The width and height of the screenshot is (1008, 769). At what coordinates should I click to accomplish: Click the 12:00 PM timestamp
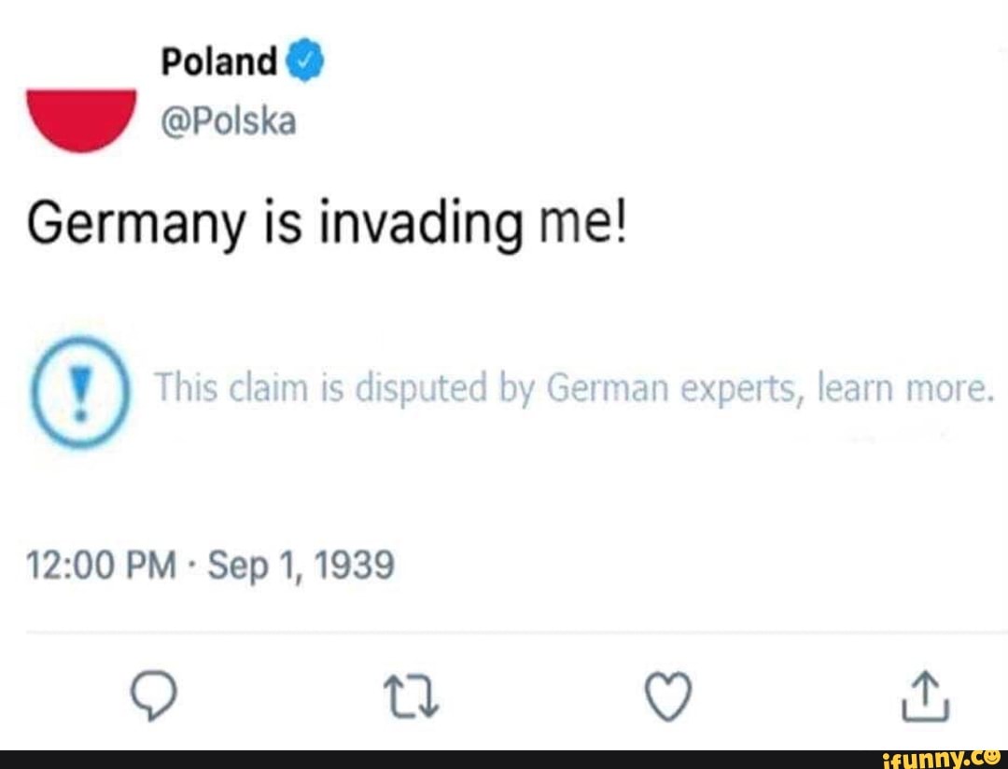[101, 565]
